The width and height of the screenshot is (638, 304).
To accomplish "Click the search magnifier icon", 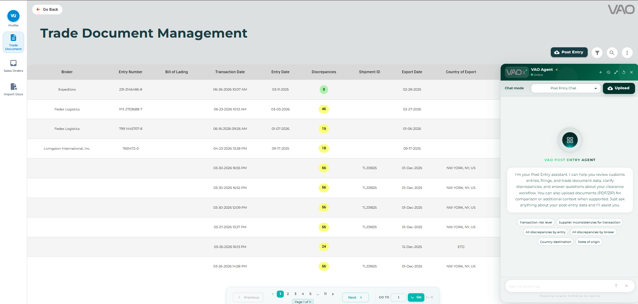I will click(x=612, y=53).
